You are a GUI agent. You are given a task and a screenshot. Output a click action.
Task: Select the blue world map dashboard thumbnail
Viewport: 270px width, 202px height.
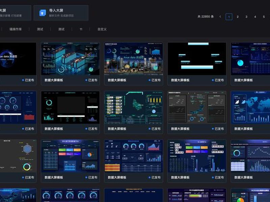(x=250, y=107)
